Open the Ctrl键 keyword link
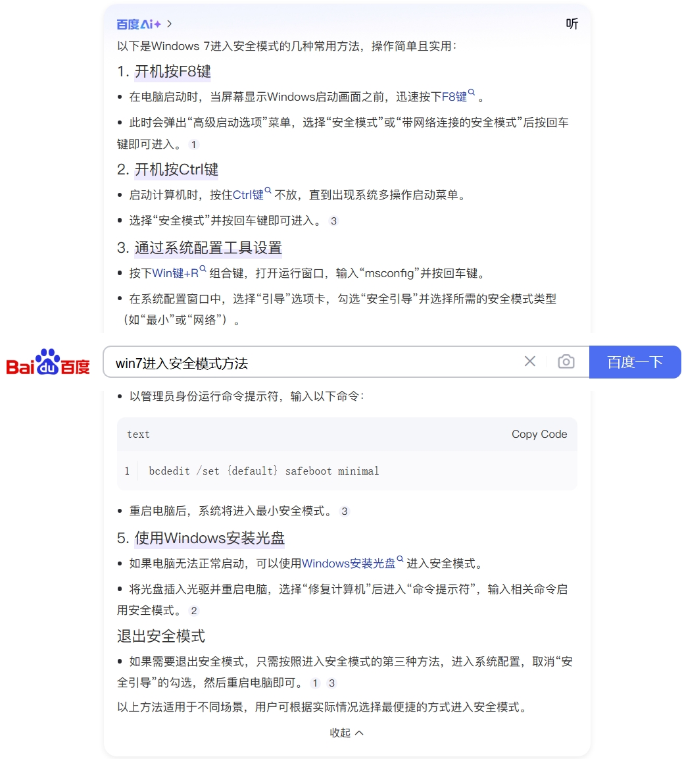The image size is (682, 759). pos(248,195)
